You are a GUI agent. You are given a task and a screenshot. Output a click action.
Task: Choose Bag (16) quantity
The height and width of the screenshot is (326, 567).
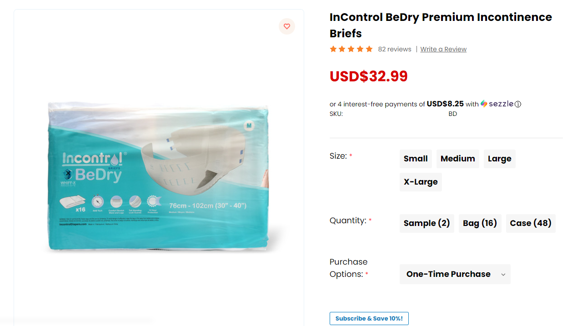click(x=480, y=223)
